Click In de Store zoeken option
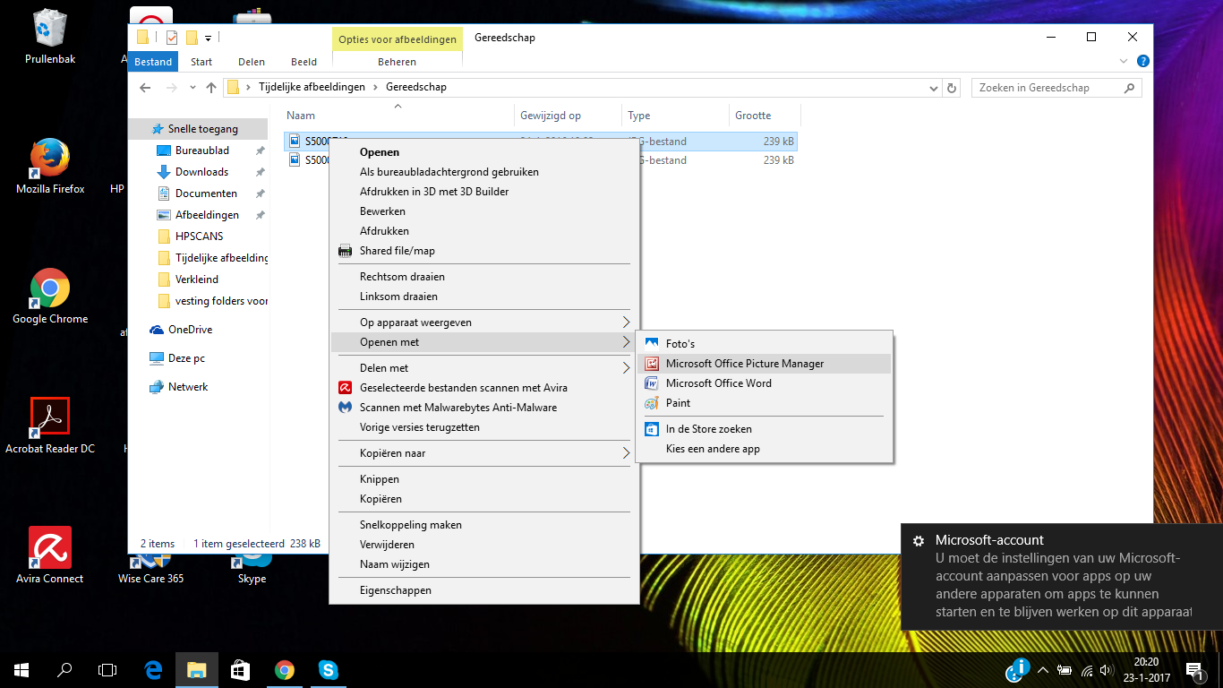 point(708,429)
